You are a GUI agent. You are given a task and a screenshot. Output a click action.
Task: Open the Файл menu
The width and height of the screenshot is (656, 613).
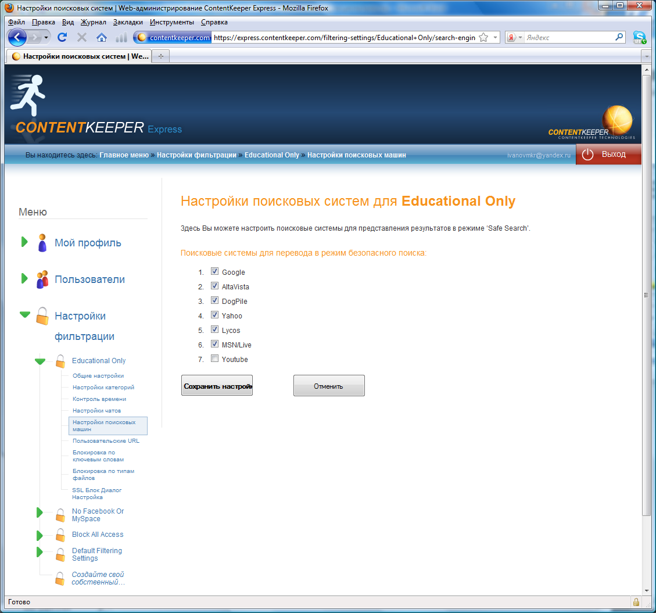(16, 22)
